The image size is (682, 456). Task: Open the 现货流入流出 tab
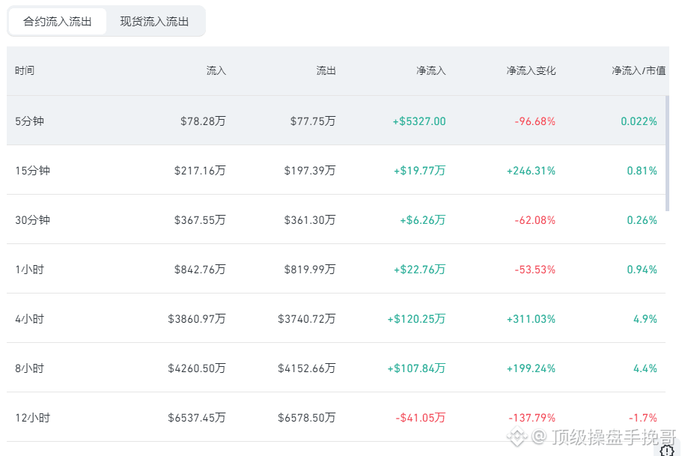154,21
